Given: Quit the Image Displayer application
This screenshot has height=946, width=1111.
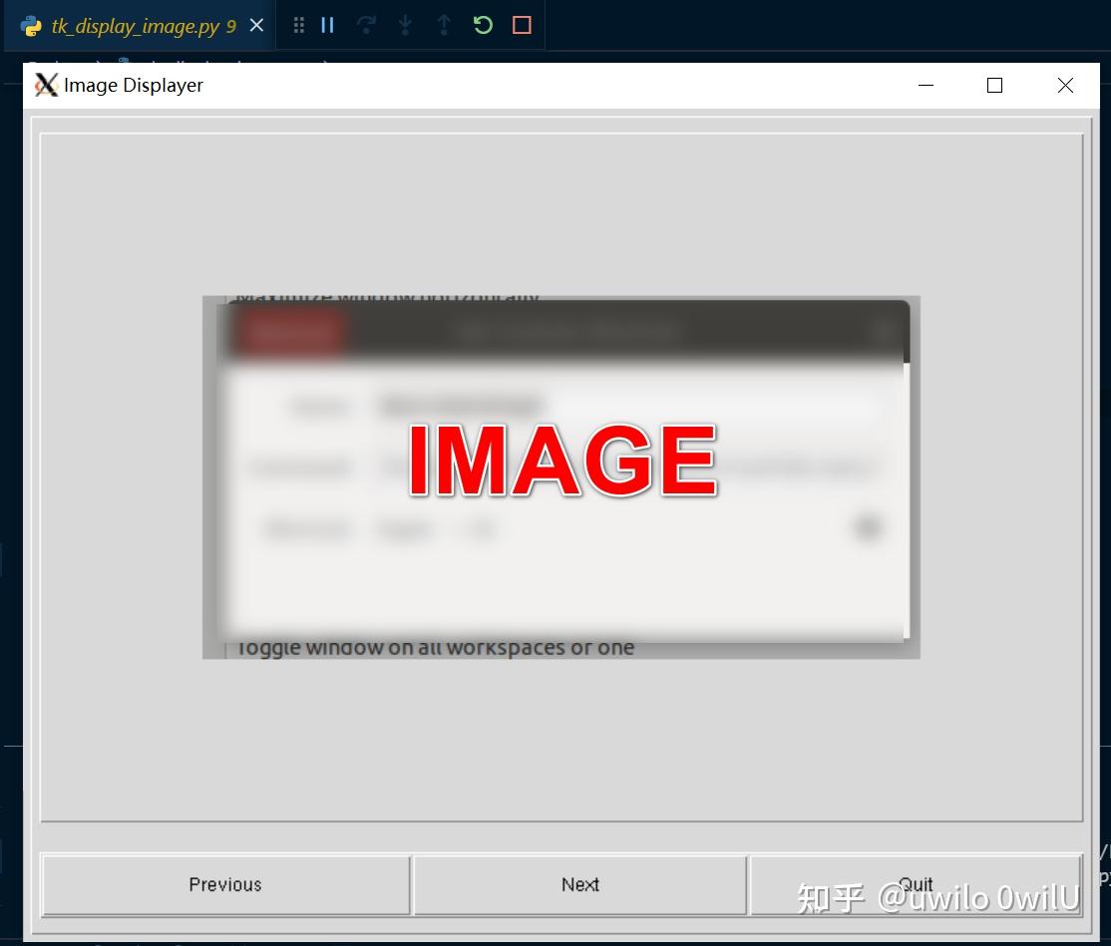Looking at the screenshot, I should pos(916,884).
